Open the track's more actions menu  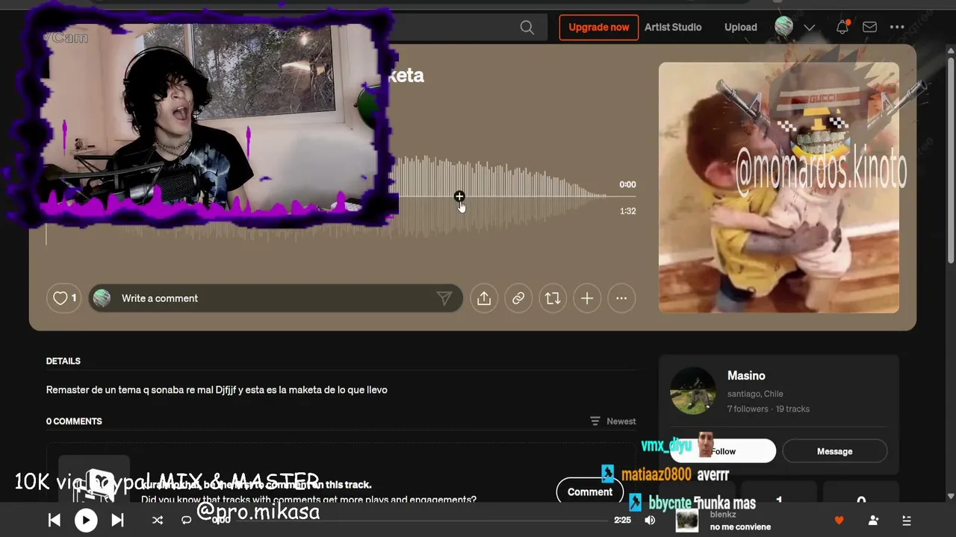(x=621, y=298)
